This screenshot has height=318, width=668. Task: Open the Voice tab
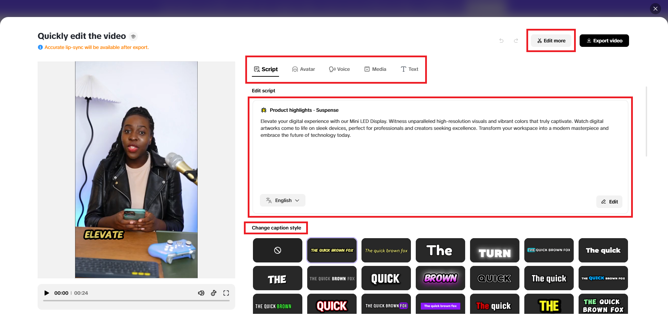pyautogui.click(x=339, y=69)
